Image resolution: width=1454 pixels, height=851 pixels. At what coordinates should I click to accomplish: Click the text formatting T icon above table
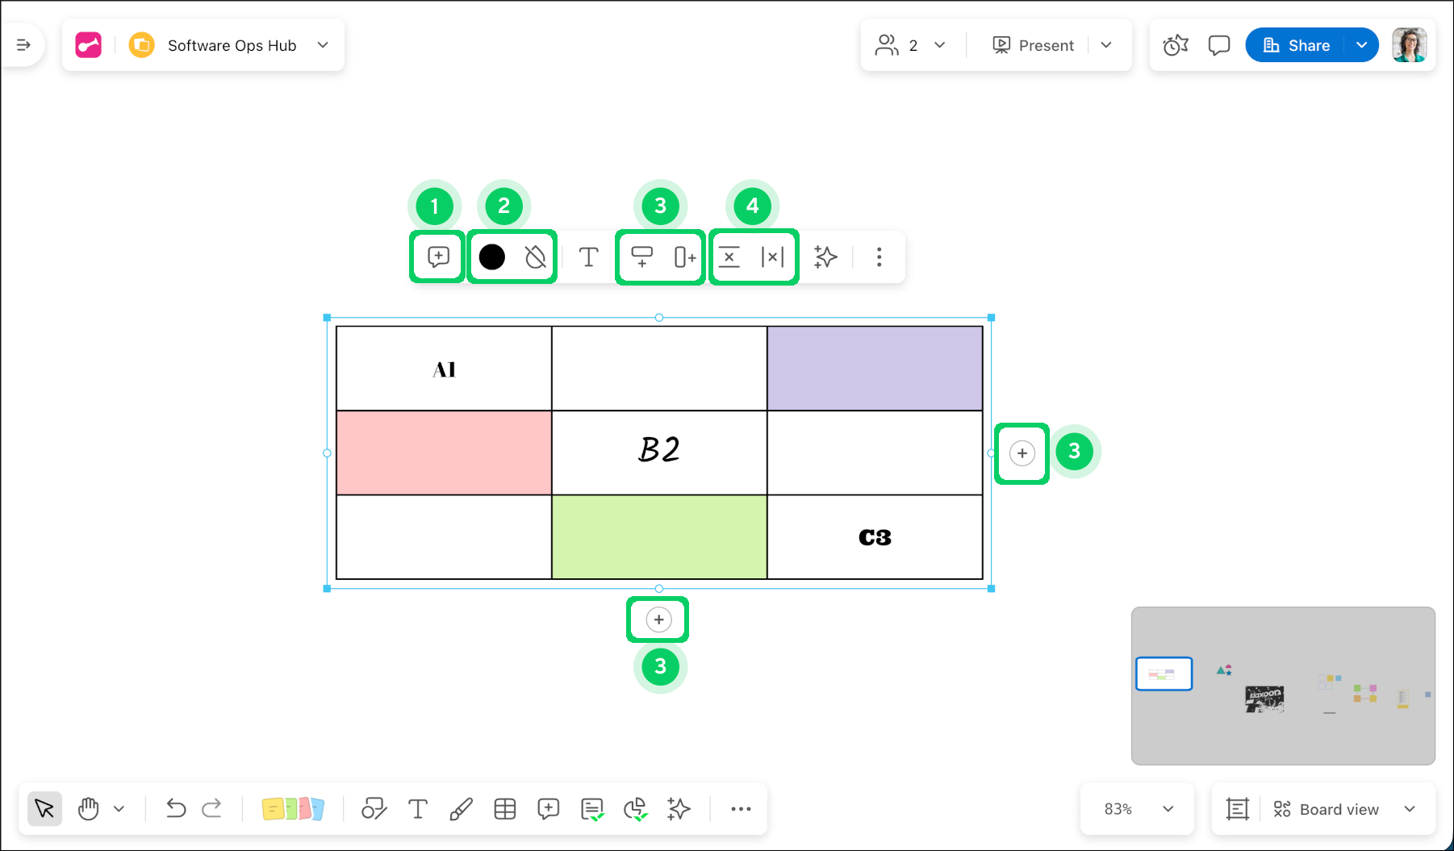[588, 257]
